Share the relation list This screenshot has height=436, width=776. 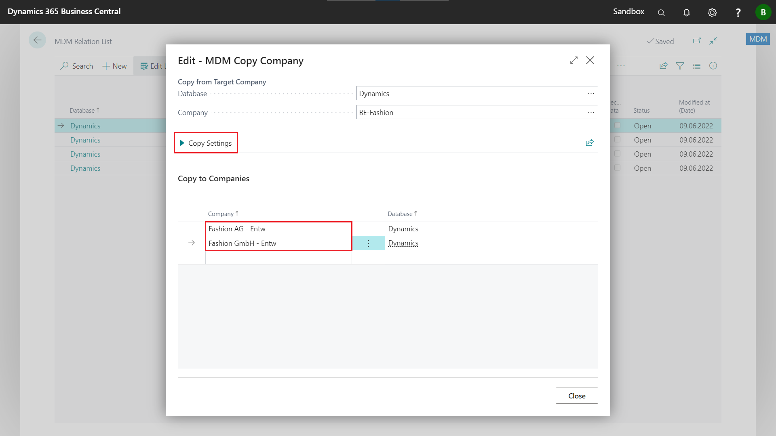click(663, 66)
